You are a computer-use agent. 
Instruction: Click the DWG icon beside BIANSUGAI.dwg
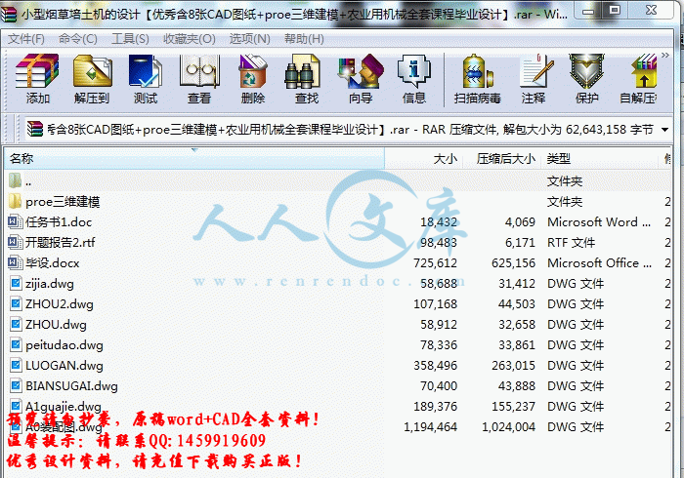tap(16, 385)
